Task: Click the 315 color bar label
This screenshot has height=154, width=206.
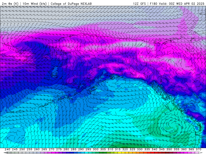Action: (x=118, y=149)
